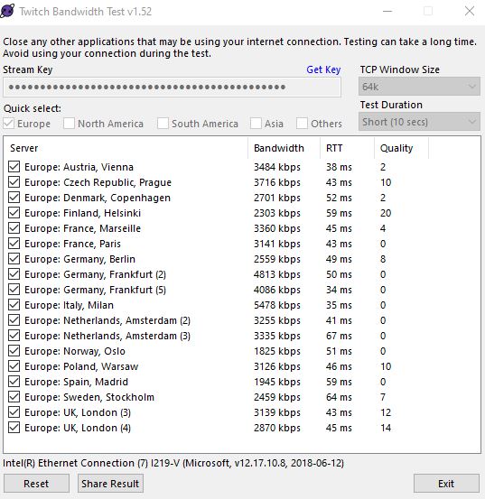Focus the Stream Key input field

(x=172, y=88)
